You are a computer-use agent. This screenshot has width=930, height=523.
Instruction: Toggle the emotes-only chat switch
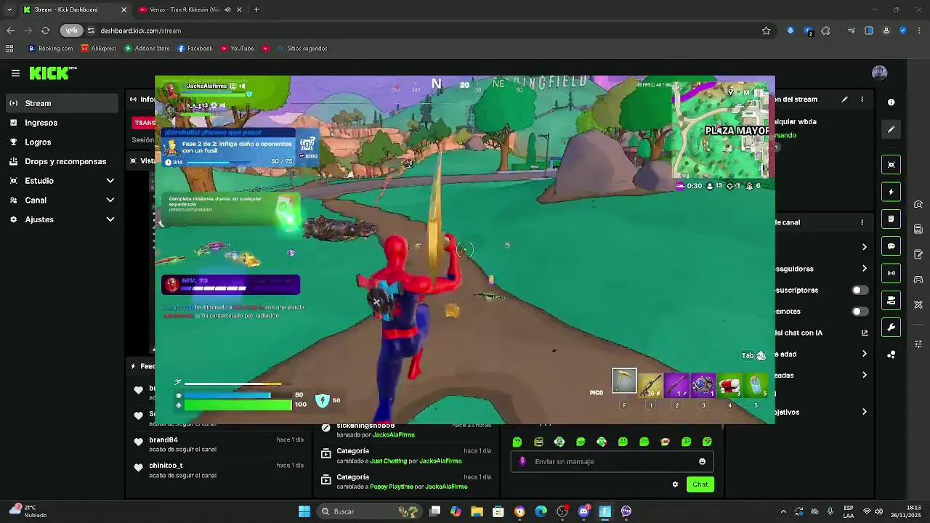[860, 312]
